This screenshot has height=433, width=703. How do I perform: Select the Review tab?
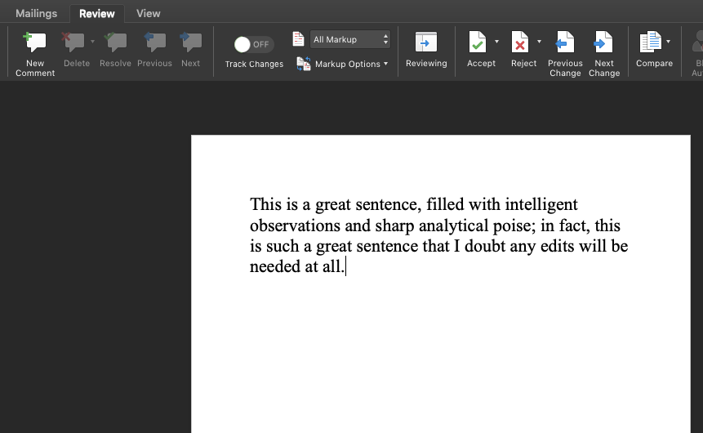tap(97, 13)
